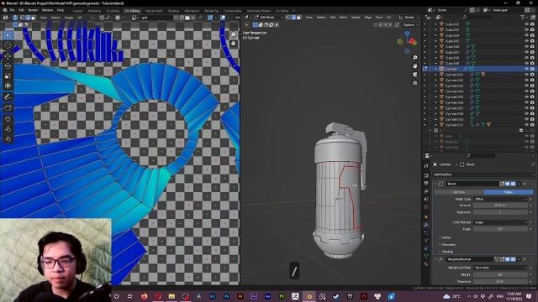Image resolution: width=538 pixels, height=302 pixels.
Task: Switch perspective/orthographic view in 3D viewport
Action: (414, 82)
